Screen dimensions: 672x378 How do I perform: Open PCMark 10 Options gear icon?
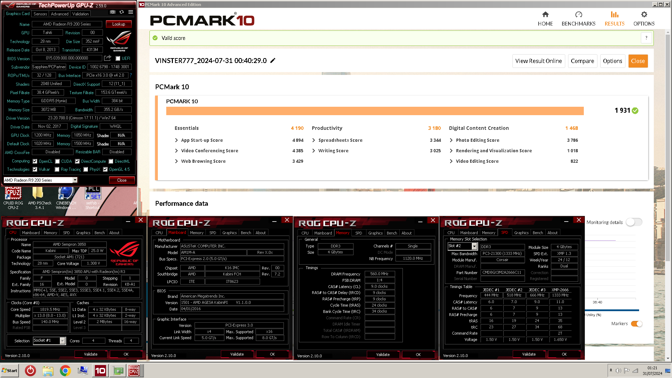(x=644, y=14)
